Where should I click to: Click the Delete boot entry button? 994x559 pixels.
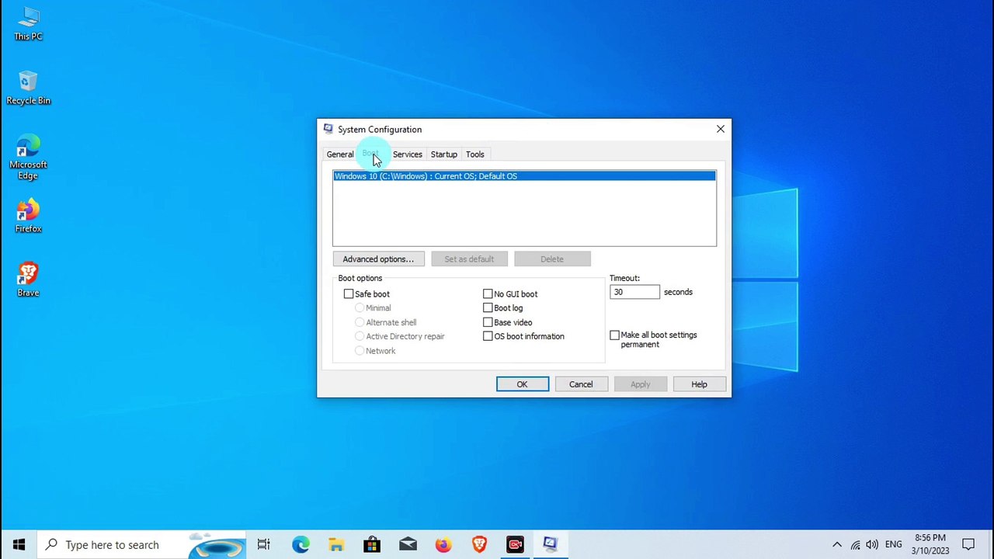coord(552,259)
